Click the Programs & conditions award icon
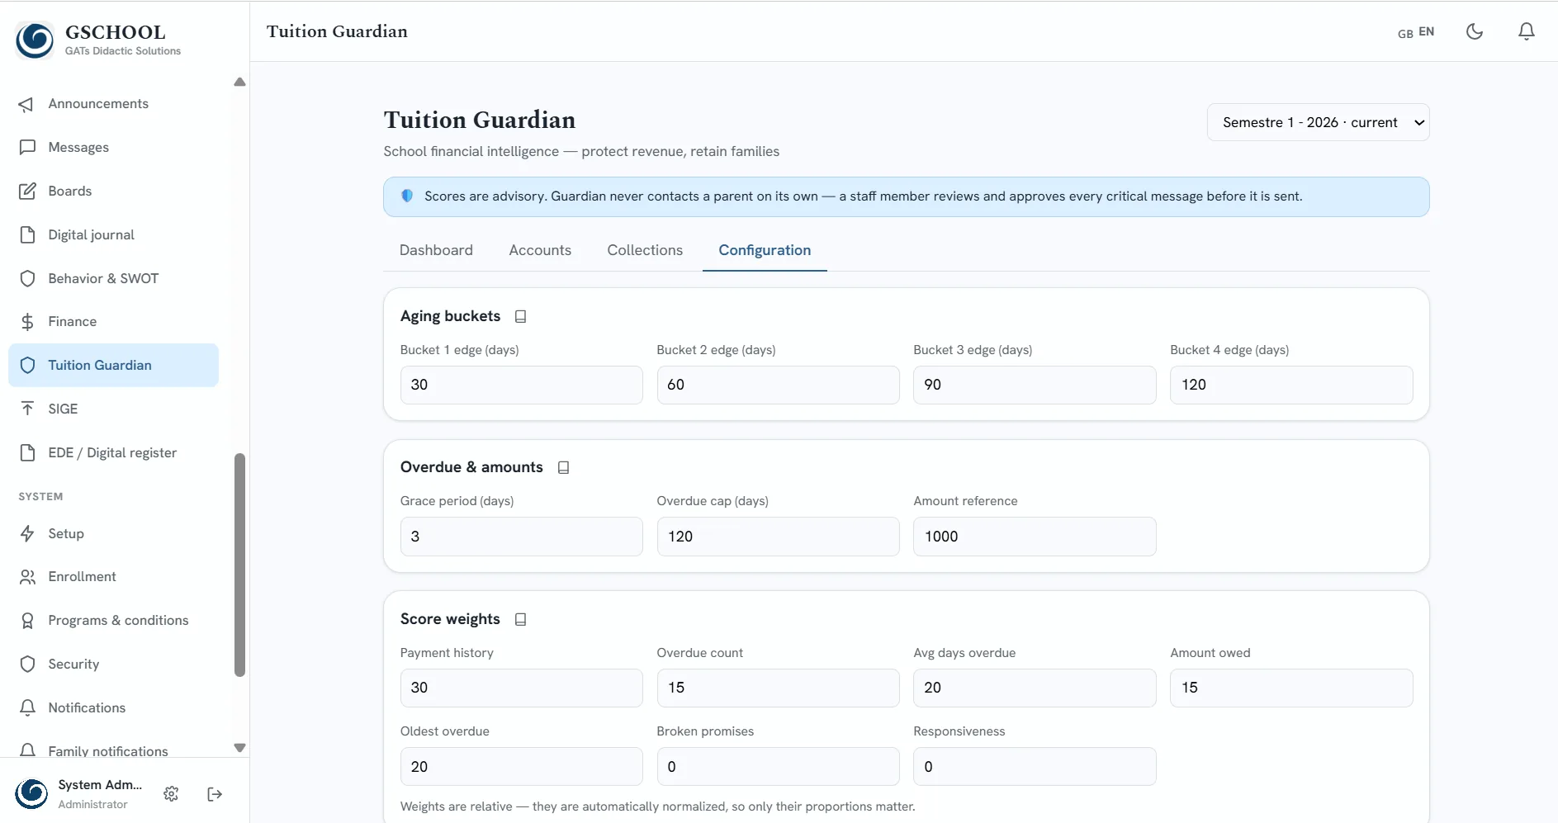This screenshot has width=1558, height=823. 27,621
